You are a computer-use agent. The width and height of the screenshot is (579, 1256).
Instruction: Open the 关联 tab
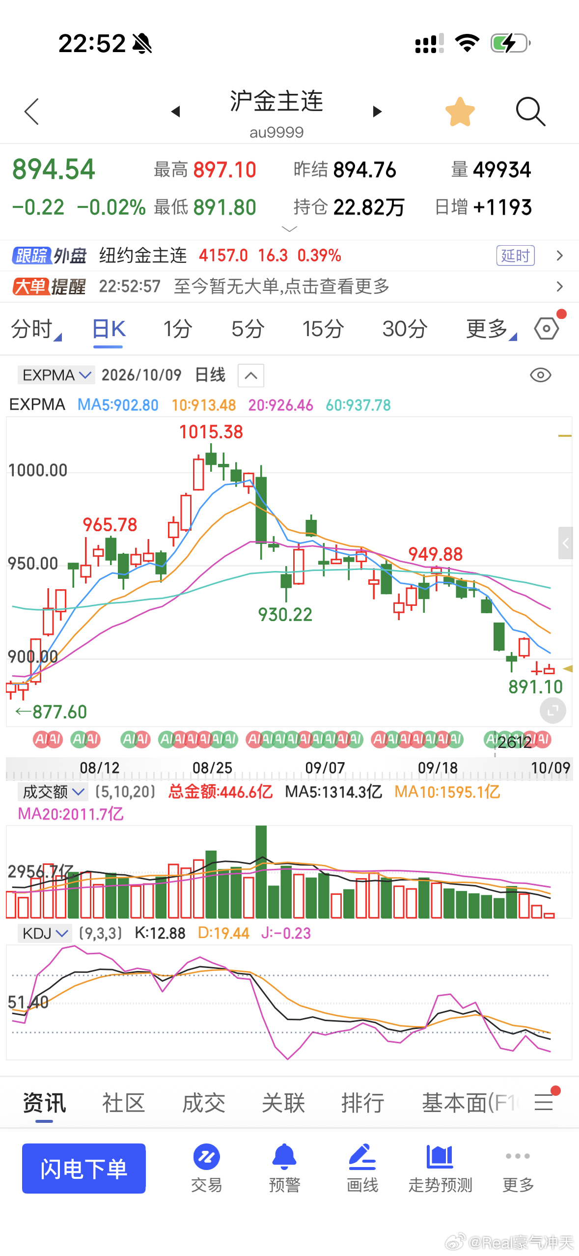pyautogui.click(x=283, y=1103)
